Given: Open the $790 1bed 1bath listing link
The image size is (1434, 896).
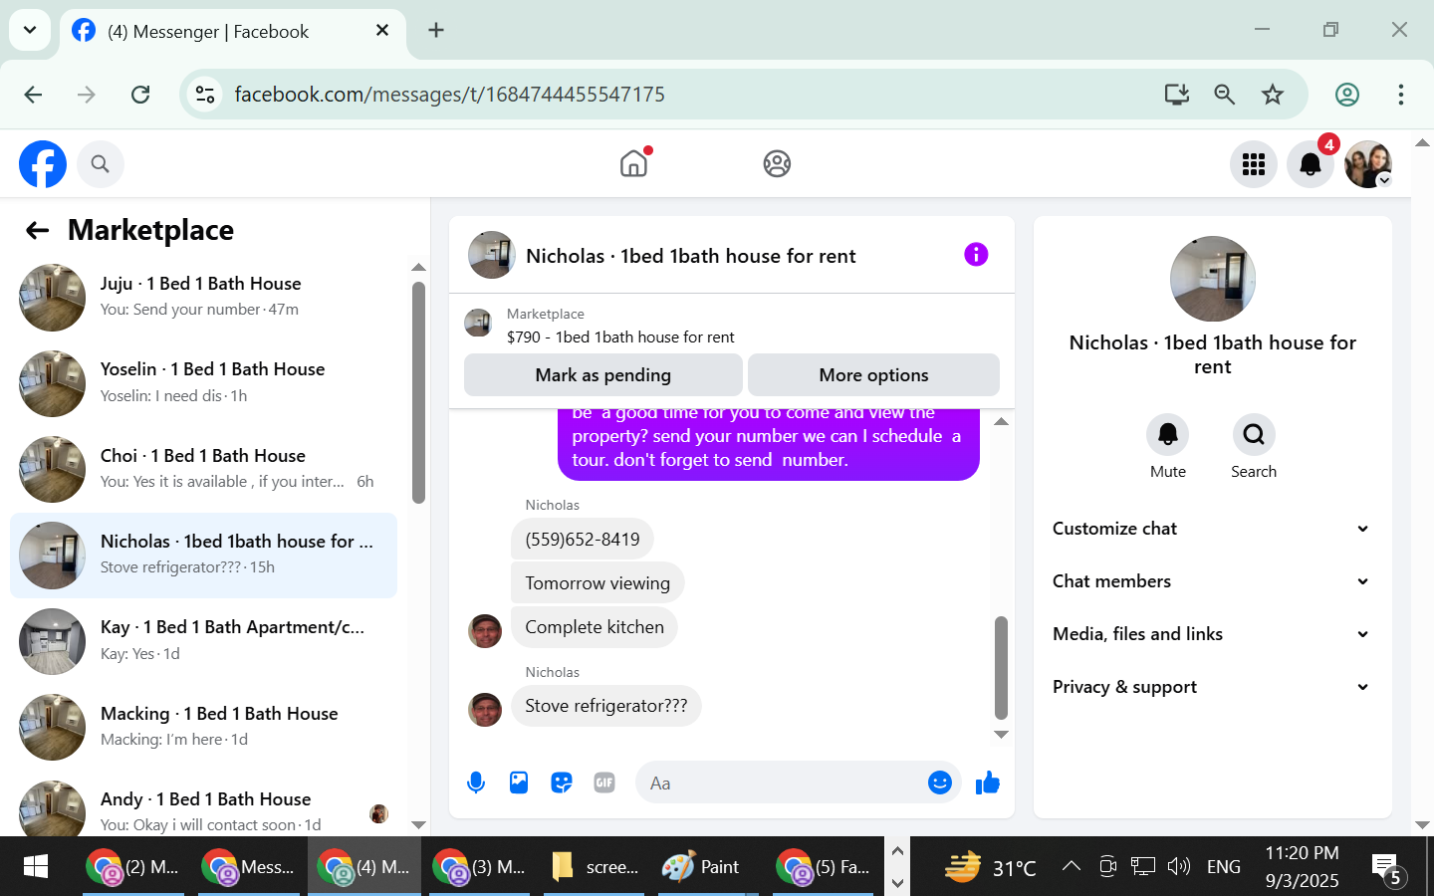Looking at the screenshot, I should point(620,337).
